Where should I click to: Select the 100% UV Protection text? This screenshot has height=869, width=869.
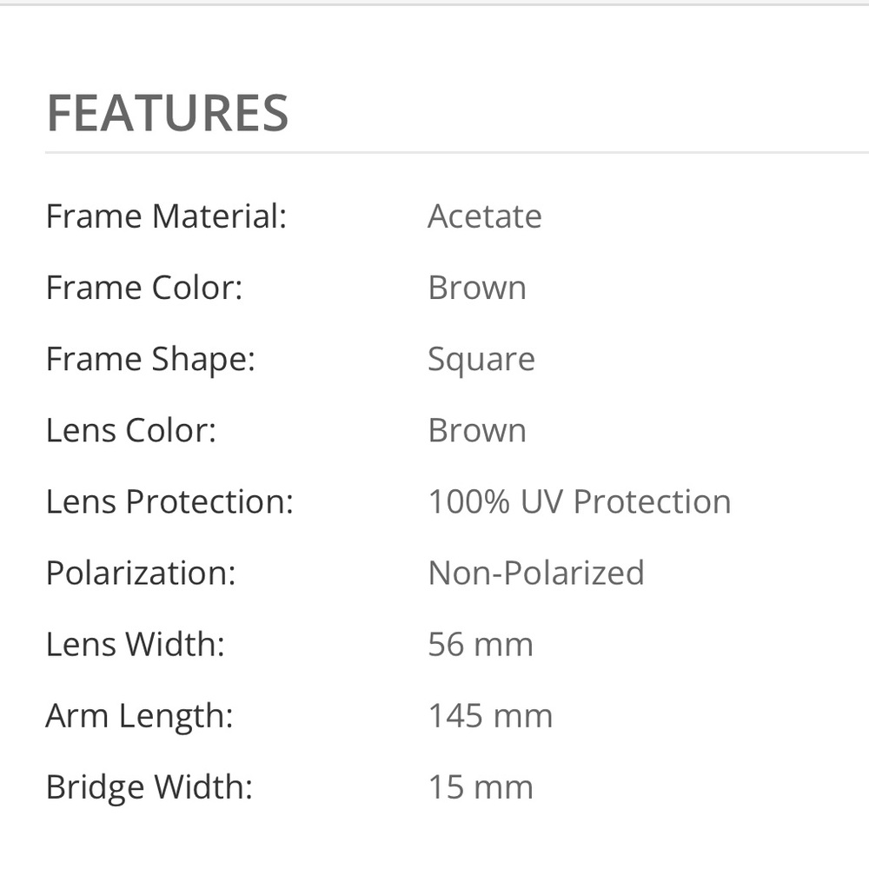tap(579, 501)
